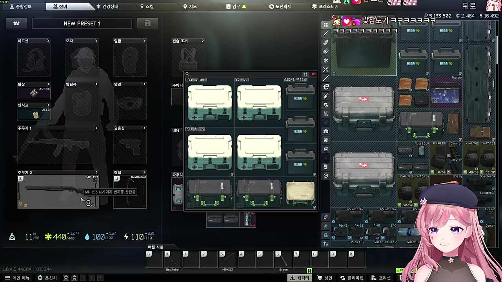
Task: Click the checkmark circle icon in stash sidebar
Action: click(326, 176)
